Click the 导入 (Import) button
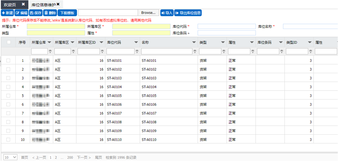338x161 pixels. pyautogui.click(x=167, y=13)
